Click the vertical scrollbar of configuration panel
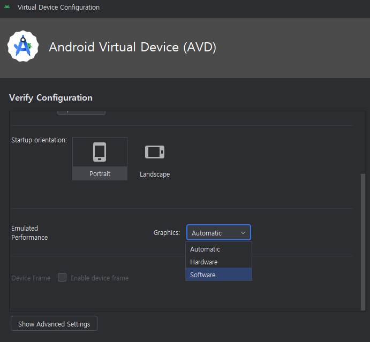Screen dimensions: 370x342 coord(363,242)
